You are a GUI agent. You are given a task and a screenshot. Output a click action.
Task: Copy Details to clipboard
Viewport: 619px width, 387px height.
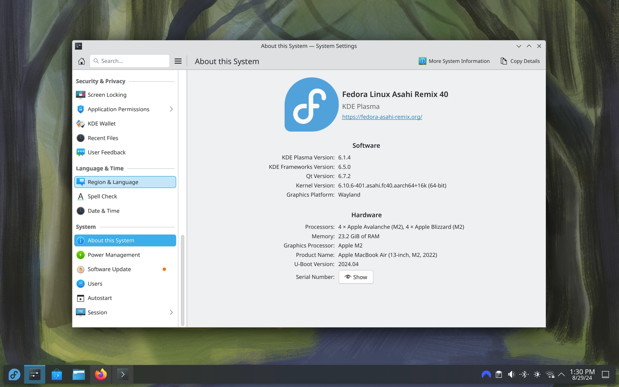point(520,61)
